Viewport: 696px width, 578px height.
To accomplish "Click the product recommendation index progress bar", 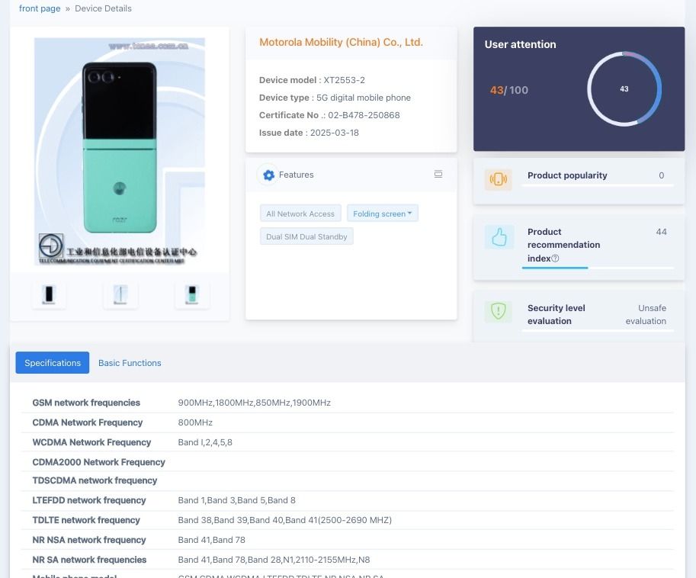I will [x=598, y=268].
